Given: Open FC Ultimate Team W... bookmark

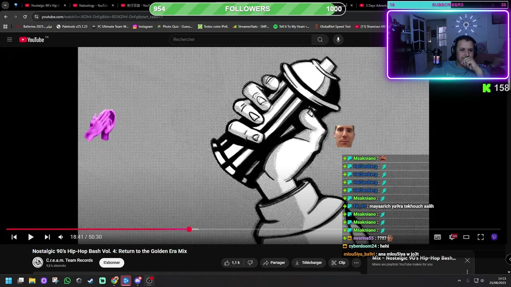Looking at the screenshot, I should pos(110,27).
